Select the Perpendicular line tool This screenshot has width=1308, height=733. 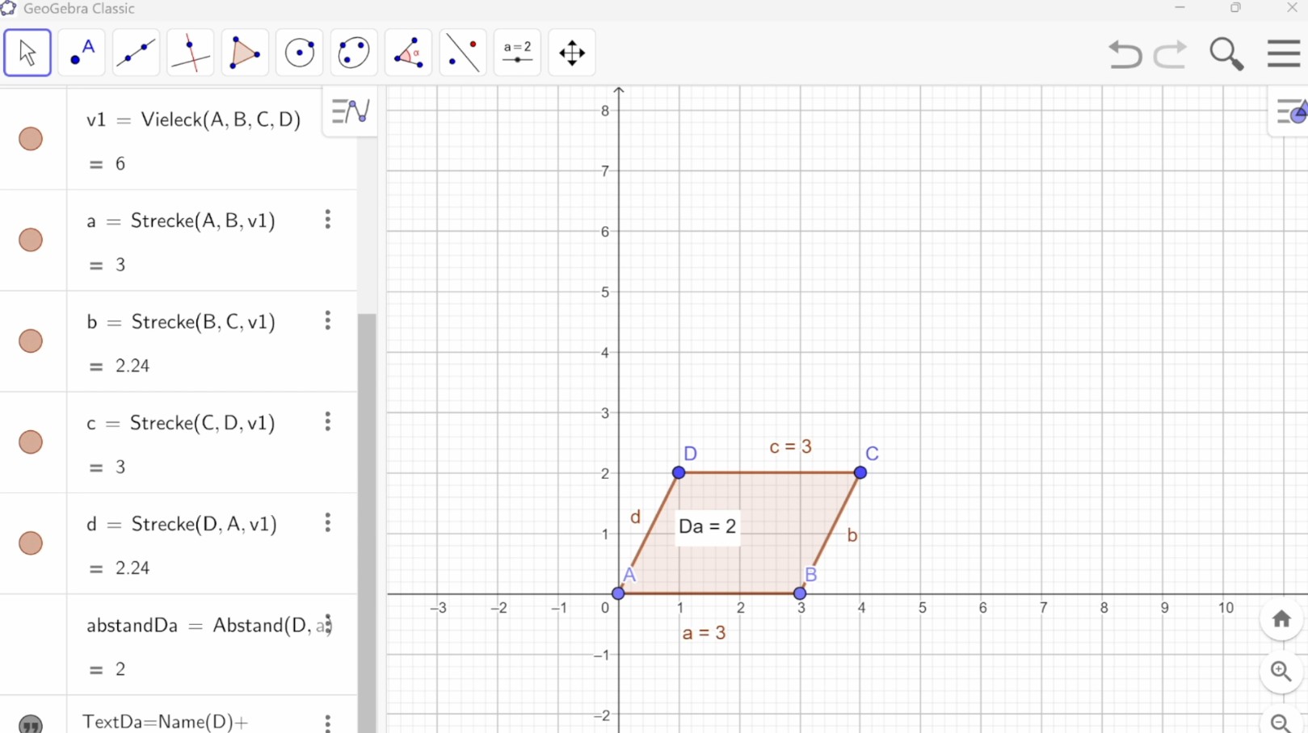click(191, 53)
